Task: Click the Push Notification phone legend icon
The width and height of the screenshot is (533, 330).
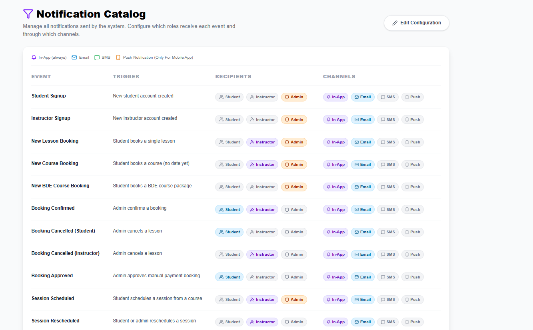Action: tap(118, 58)
